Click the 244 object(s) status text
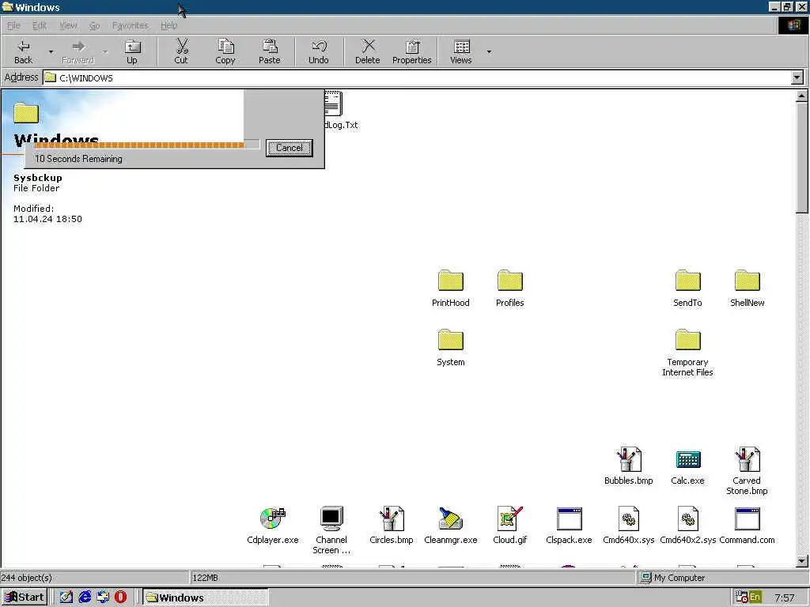The width and height of the screenshot is (810, 607). pos(26,578)
